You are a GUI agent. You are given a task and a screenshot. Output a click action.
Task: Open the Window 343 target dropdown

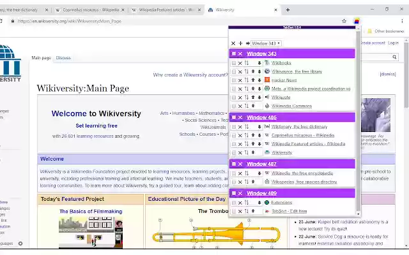coord(266,43)
